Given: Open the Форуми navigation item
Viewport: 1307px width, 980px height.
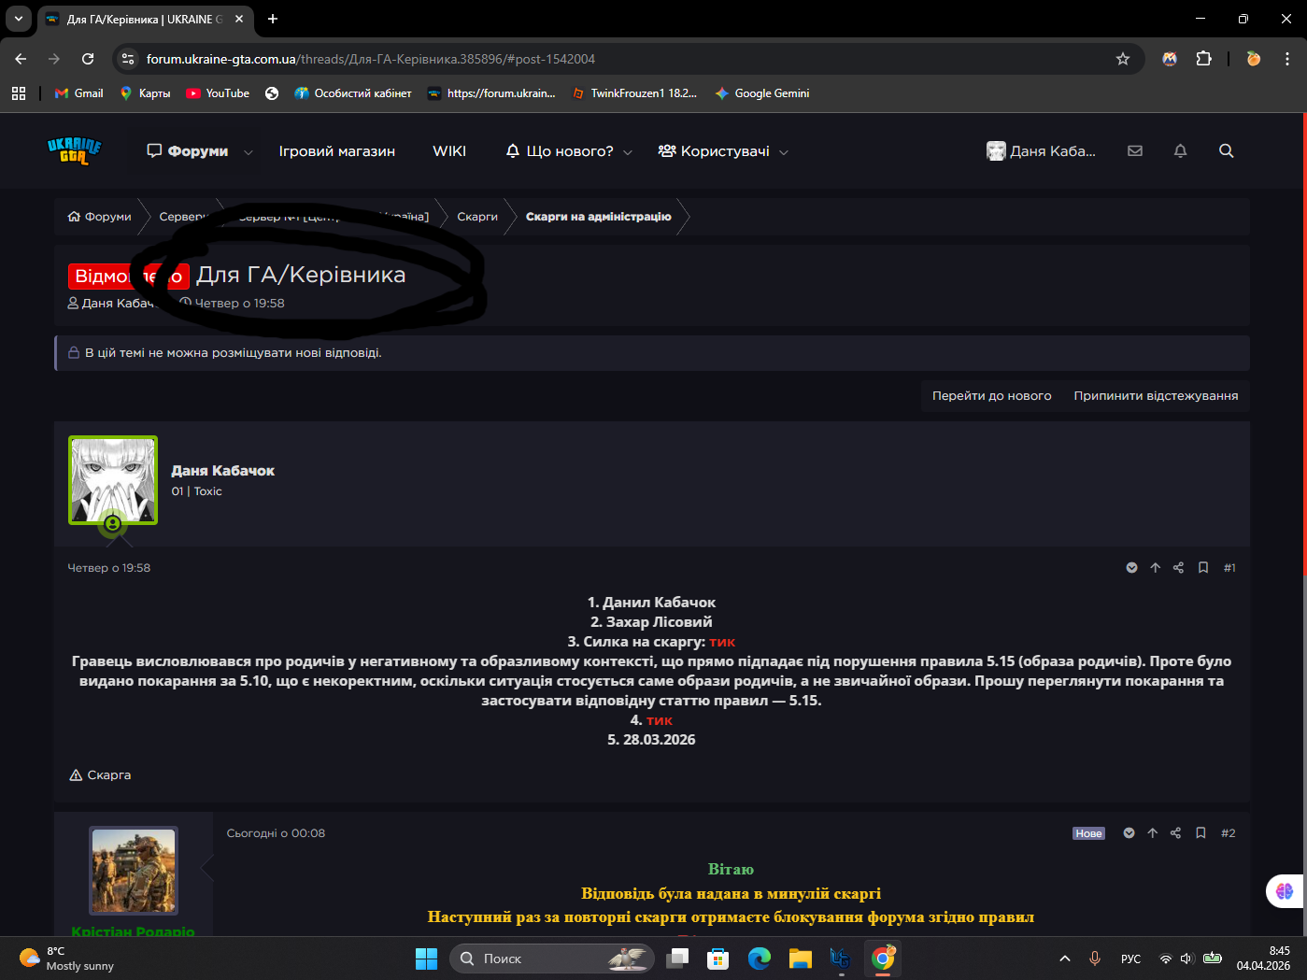Looking at the screenshot, I should (188, 151).
